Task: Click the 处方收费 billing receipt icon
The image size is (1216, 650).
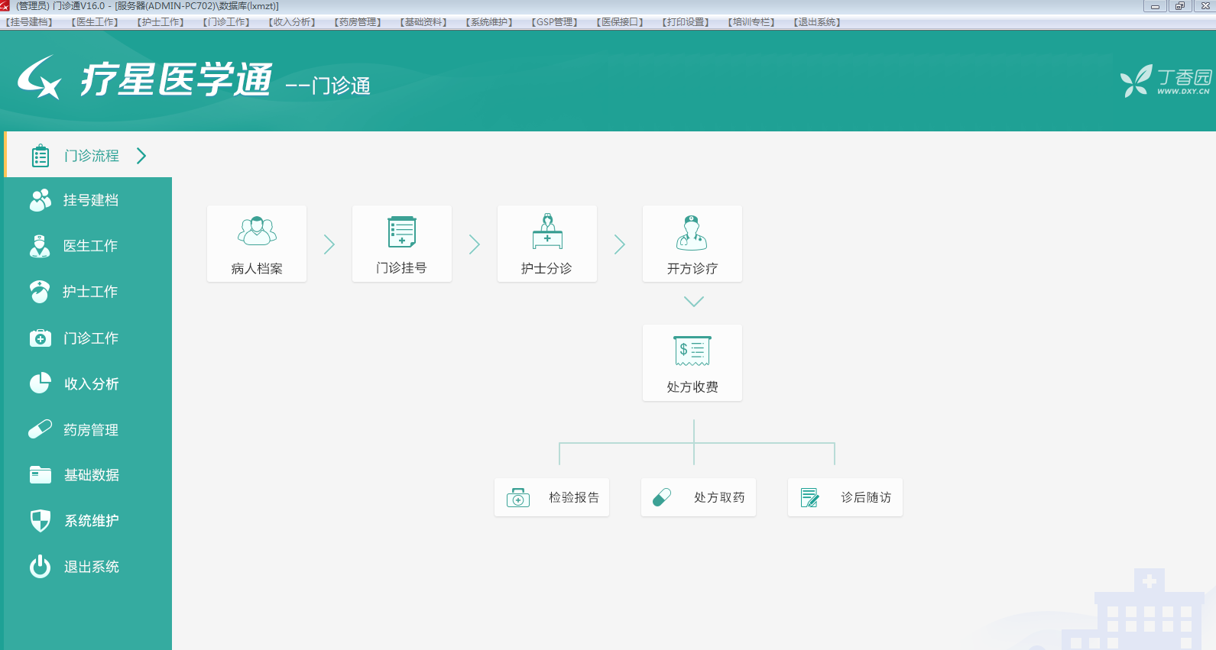Action: 692,351
